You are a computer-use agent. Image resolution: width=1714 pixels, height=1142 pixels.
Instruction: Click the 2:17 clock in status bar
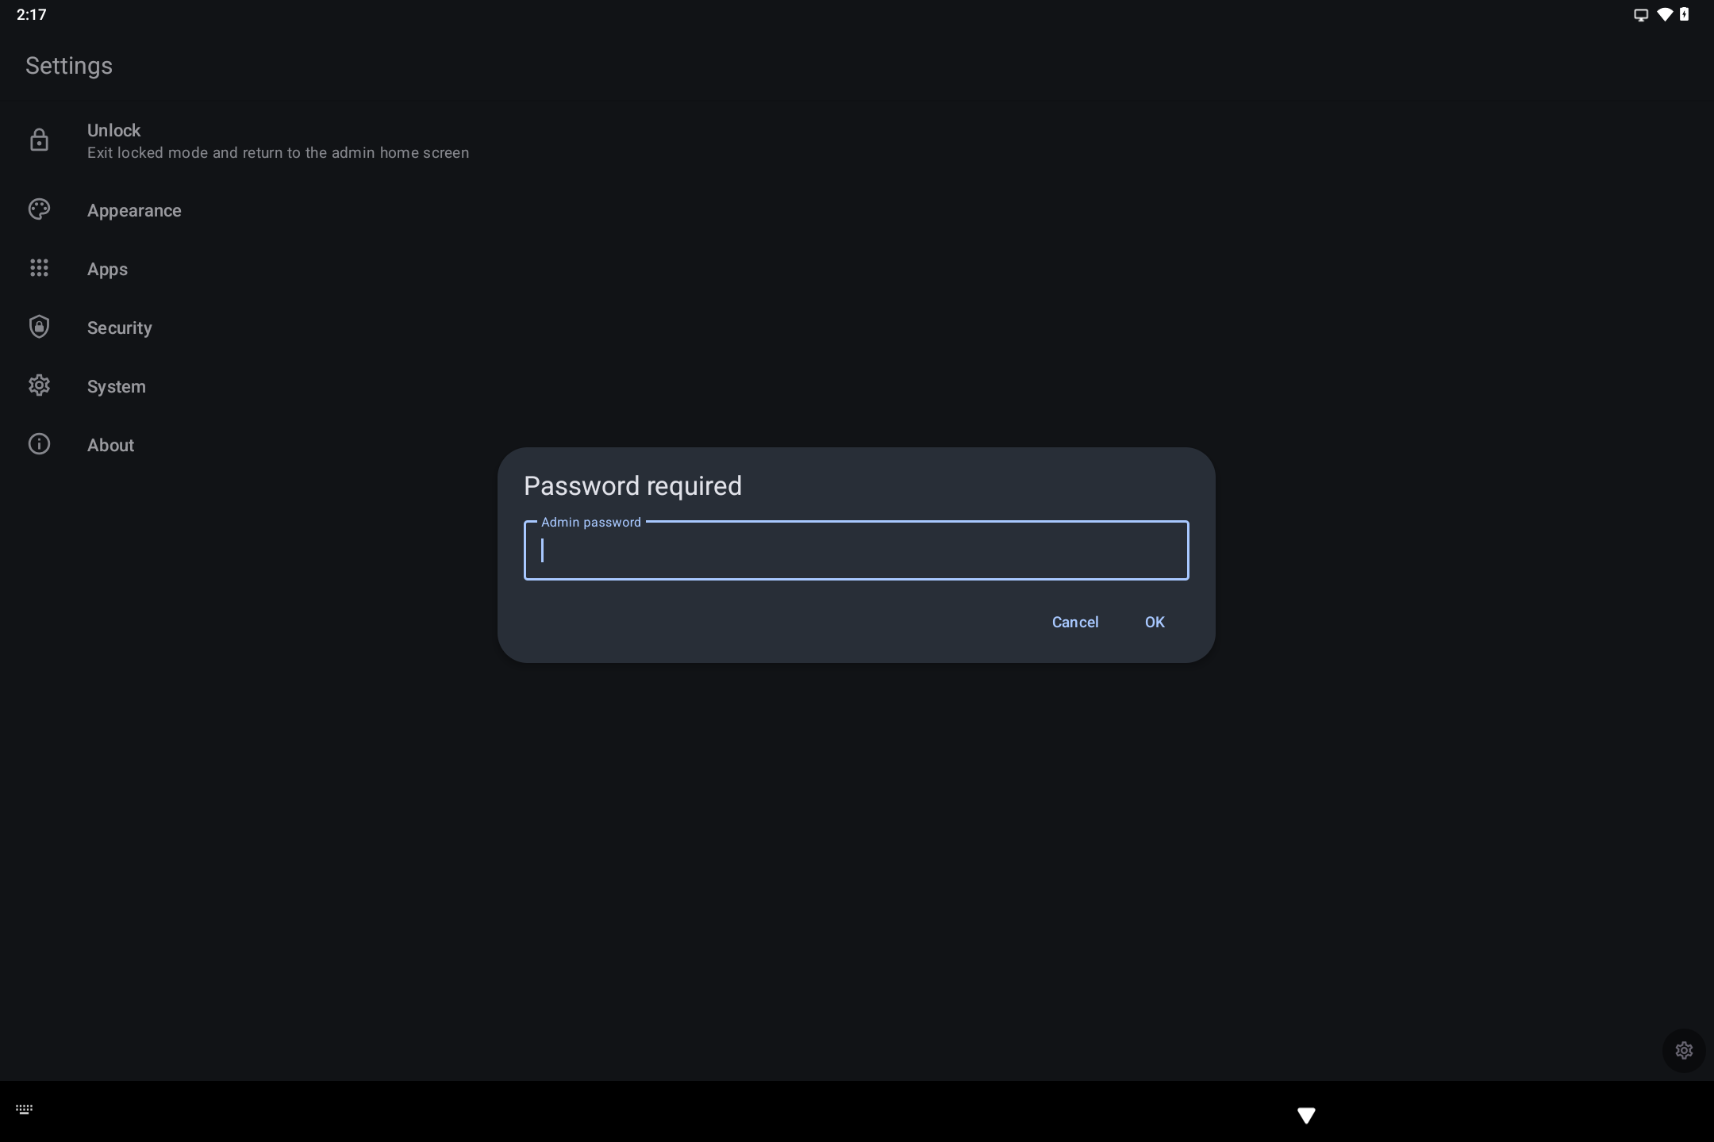click(x=31, y=14)
